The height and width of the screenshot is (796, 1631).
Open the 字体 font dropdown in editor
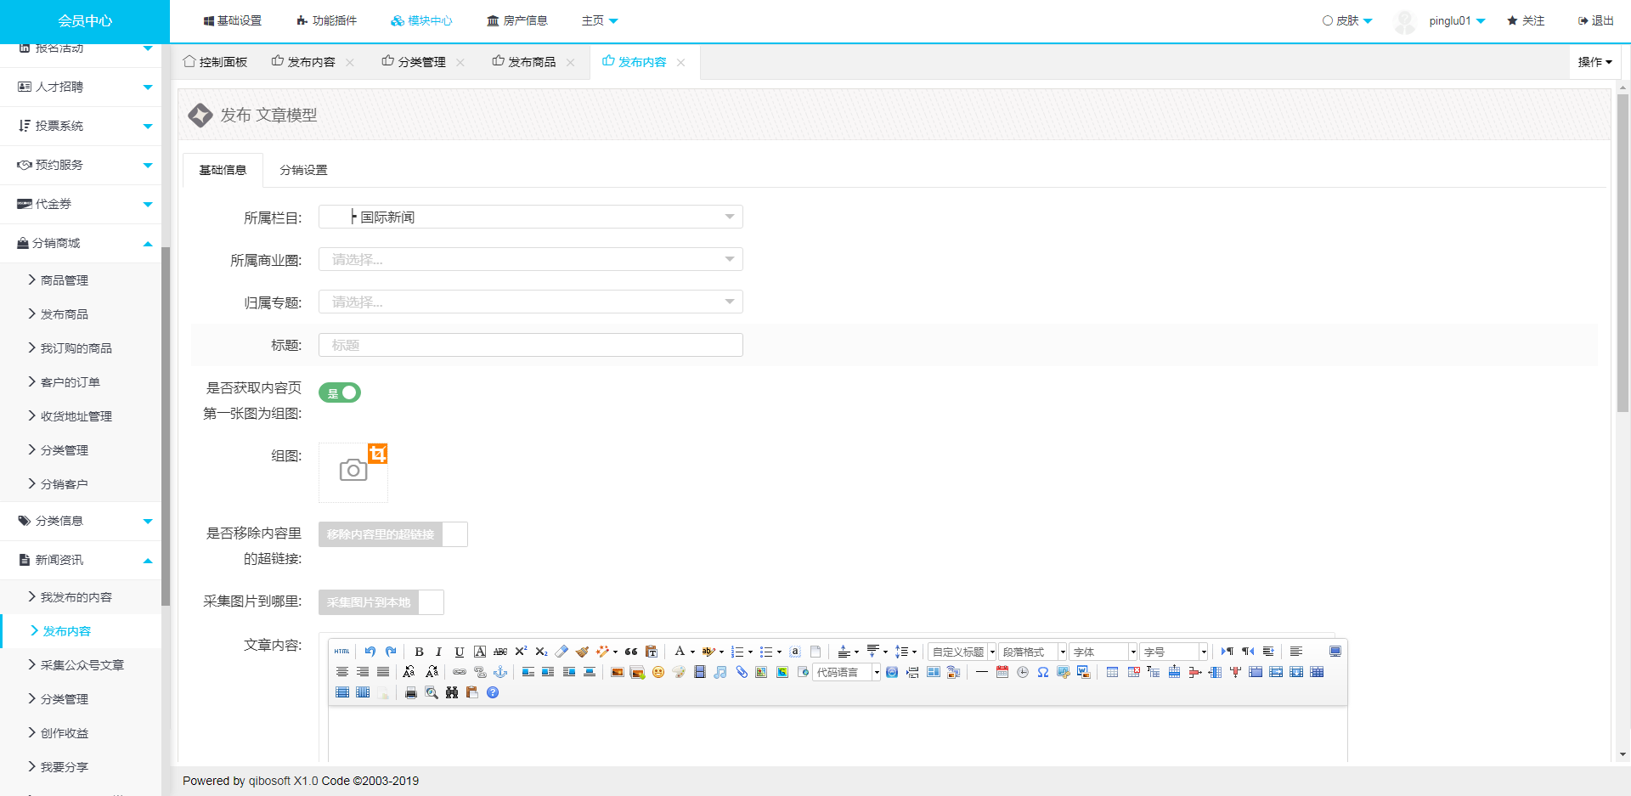click(1103, 652)
